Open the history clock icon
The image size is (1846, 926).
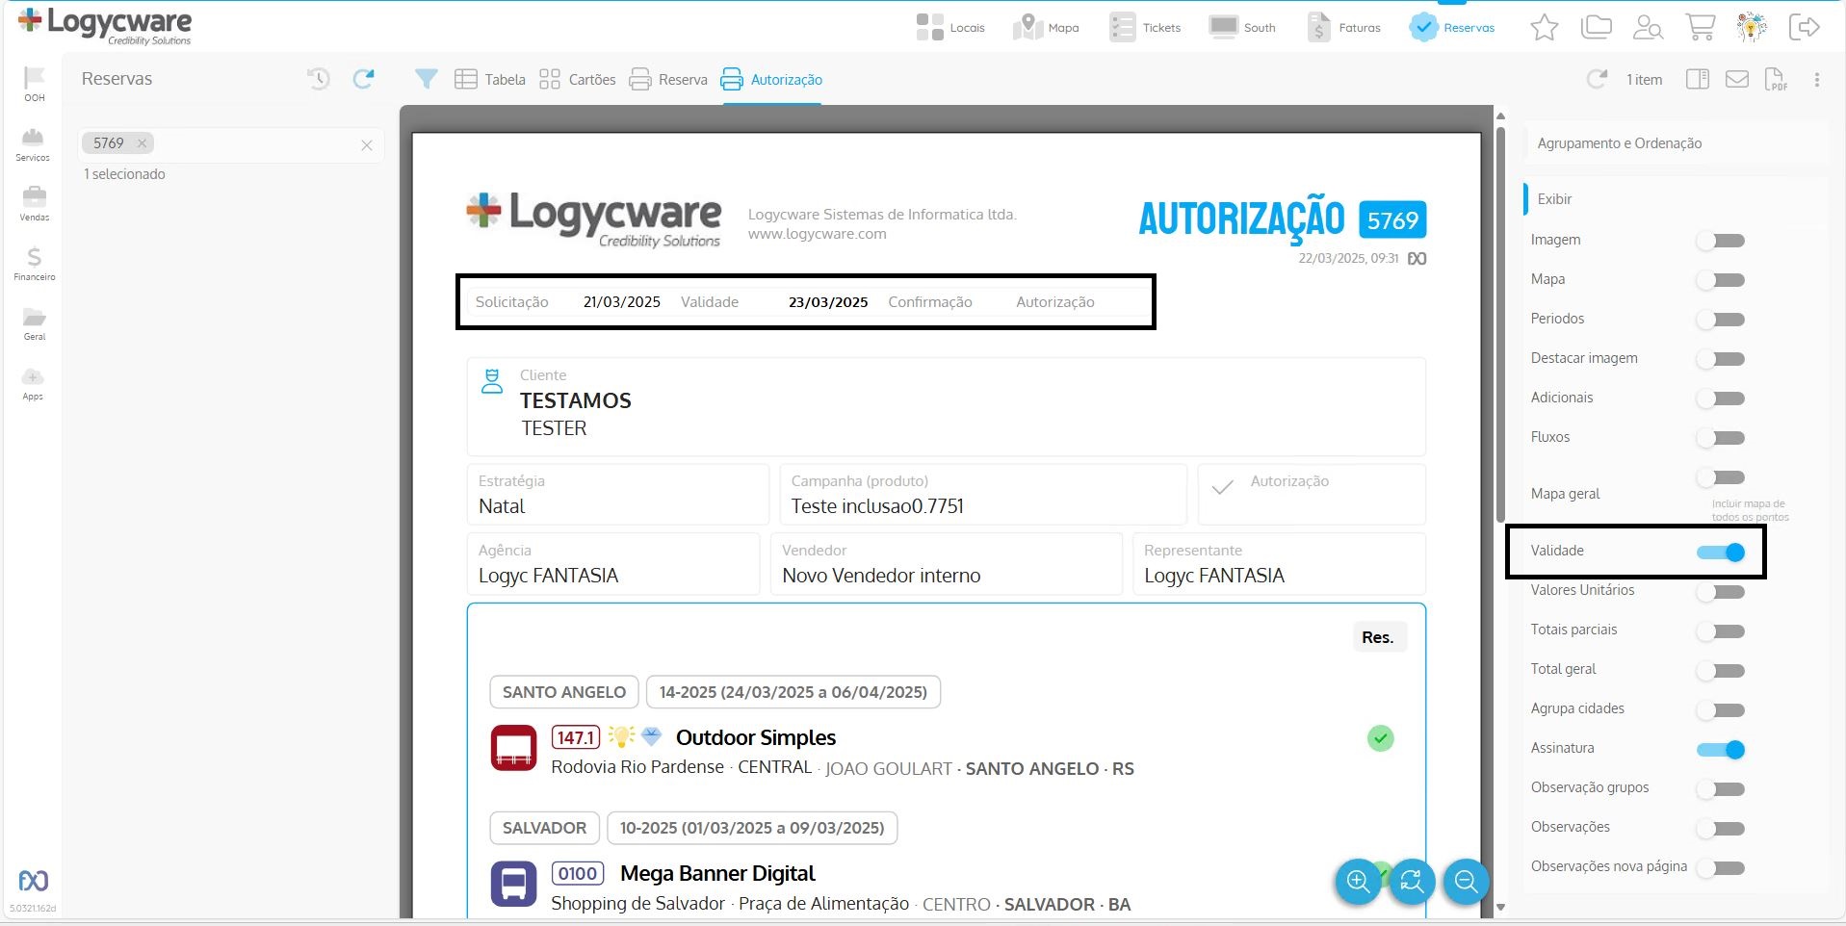coord(318,79)
